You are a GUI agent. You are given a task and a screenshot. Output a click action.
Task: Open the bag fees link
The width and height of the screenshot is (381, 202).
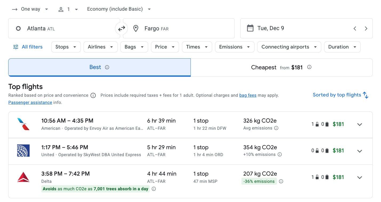[x=248, y=95]
